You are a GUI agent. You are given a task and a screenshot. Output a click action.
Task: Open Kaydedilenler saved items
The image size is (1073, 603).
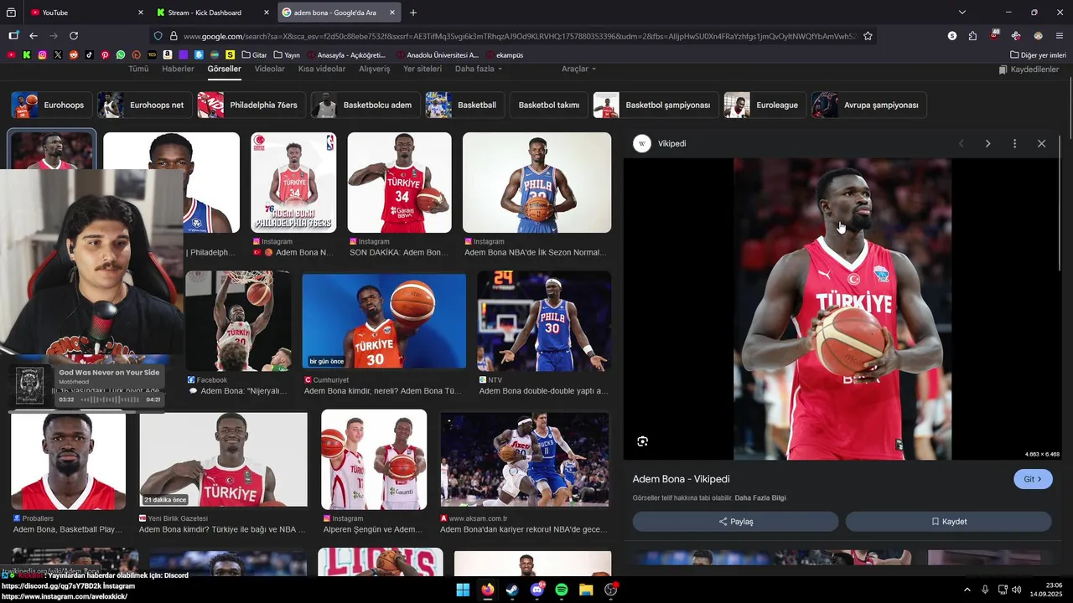click(x=1029, y=70)
